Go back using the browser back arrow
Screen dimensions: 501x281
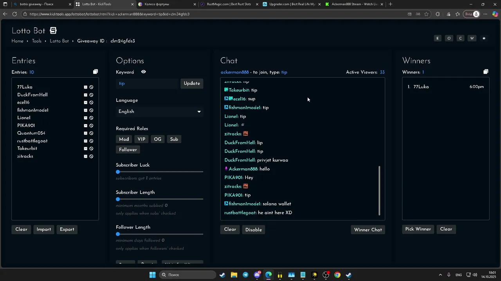point(5,14)
